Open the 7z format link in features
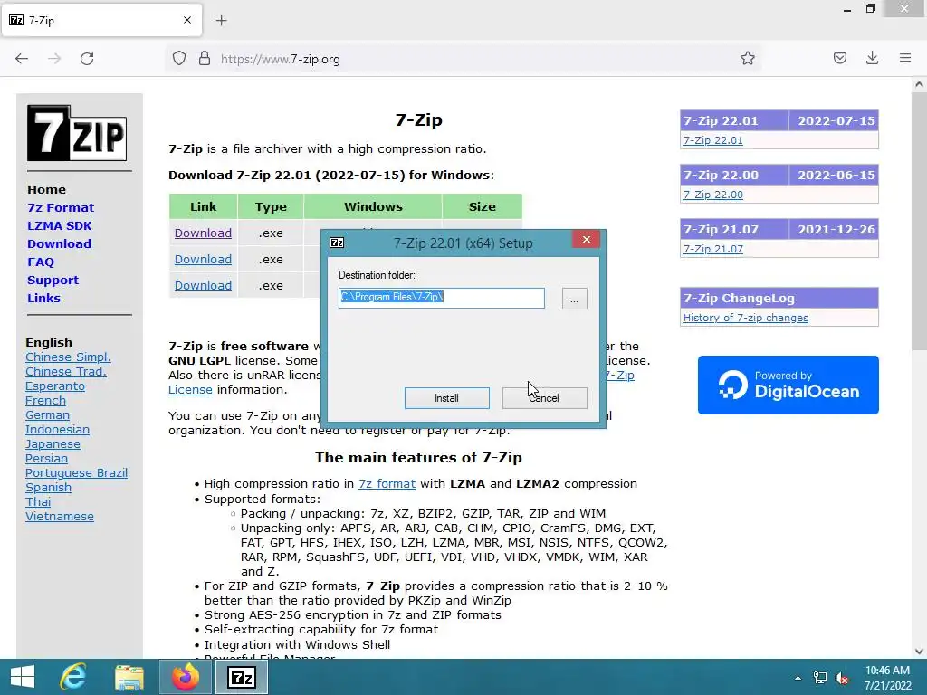Screen dimensions: 927x695 387,483
